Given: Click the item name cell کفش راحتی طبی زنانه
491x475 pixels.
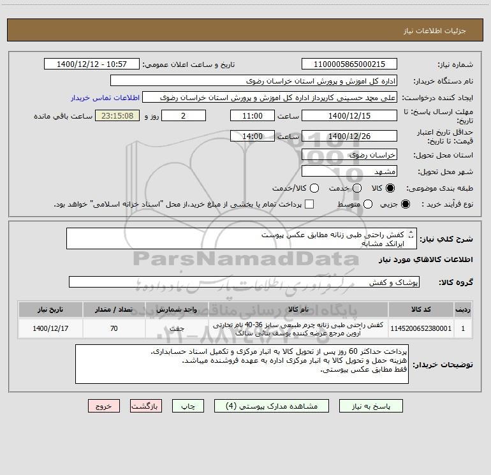Looking at the screenshot, I should click(298, 328).
